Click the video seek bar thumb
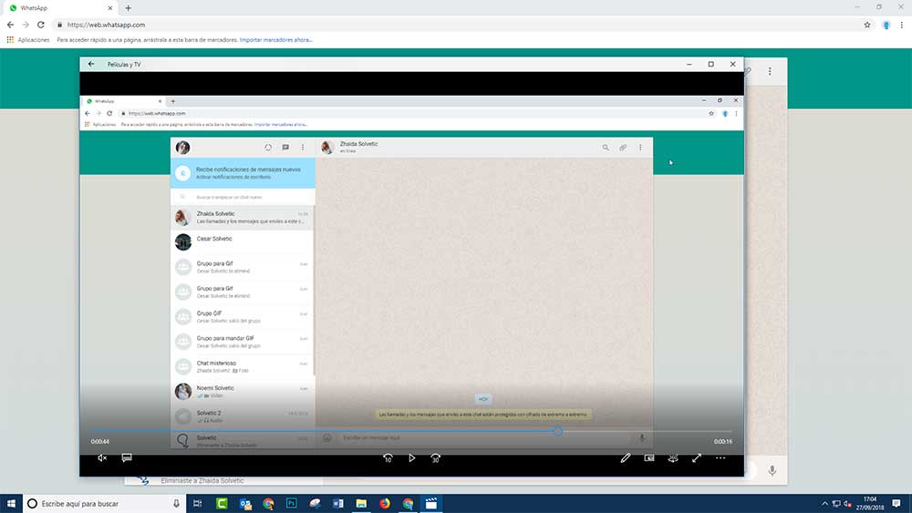This screenshot has width=912, height=513. (x=558, y=431)
